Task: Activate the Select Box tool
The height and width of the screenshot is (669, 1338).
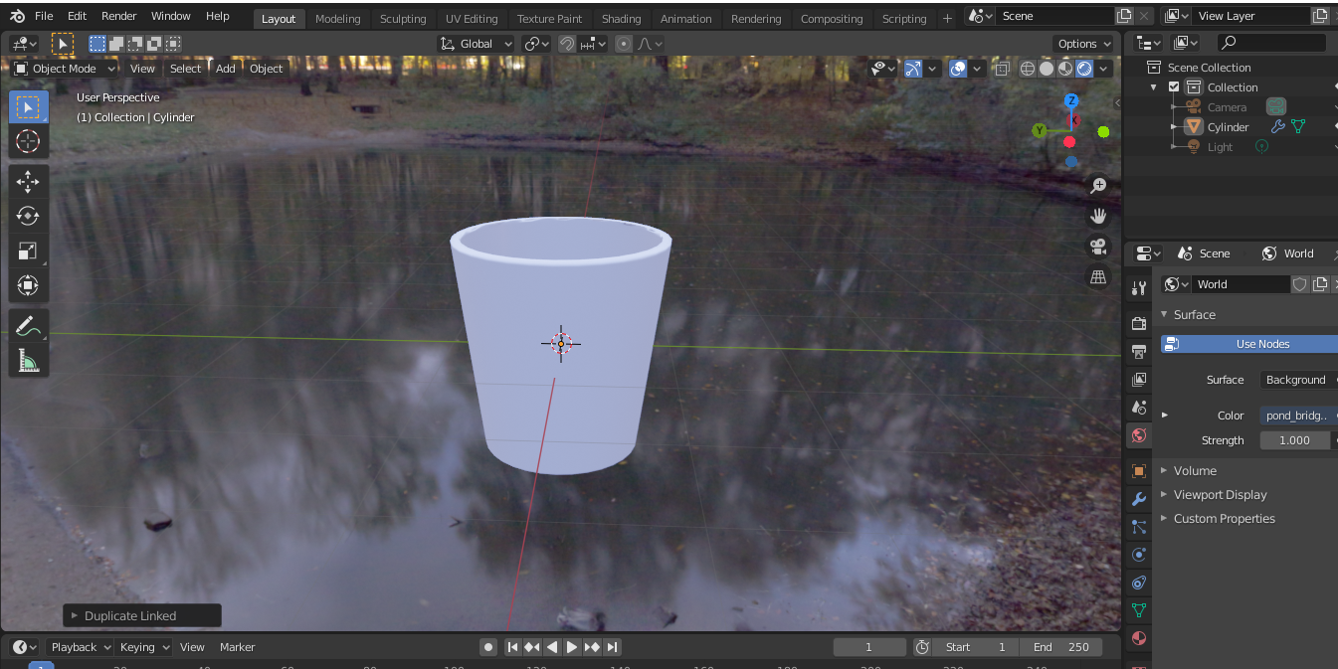Action: point(28,106)
